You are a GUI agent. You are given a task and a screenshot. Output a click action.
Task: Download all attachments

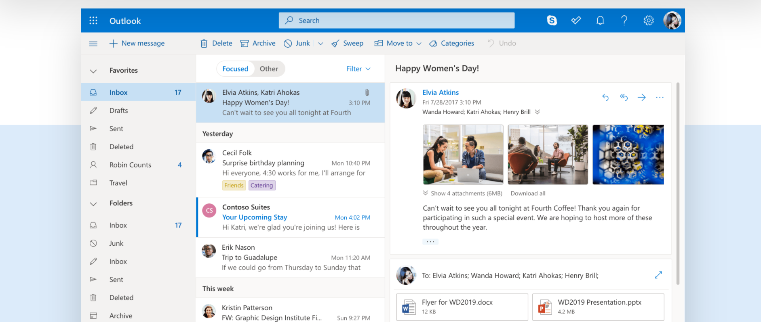[x=528, y=193]
